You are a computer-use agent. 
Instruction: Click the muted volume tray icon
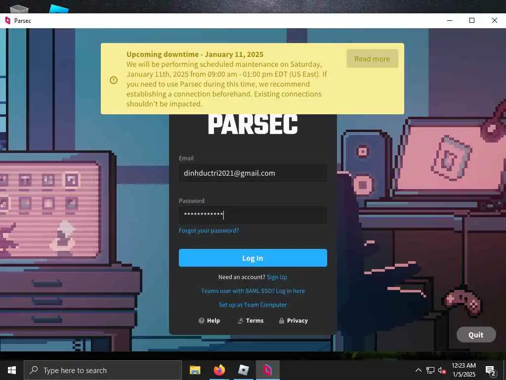coord(442,370)
